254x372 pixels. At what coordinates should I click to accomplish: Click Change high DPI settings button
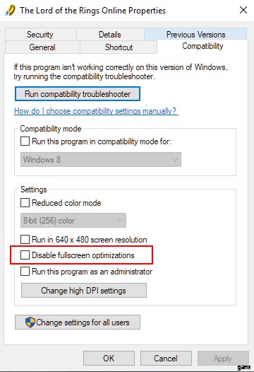coord(84,291)
